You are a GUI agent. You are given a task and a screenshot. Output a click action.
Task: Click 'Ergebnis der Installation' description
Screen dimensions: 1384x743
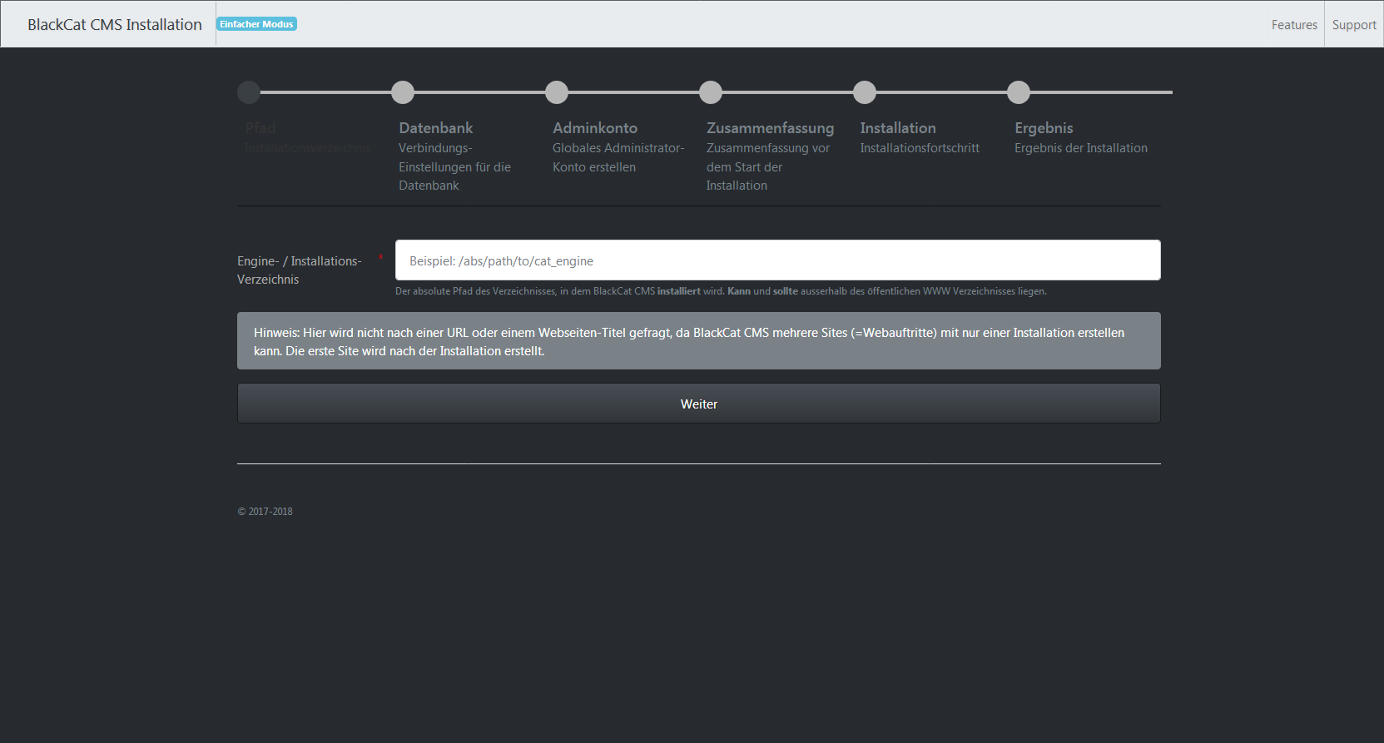click(1081, 148)
